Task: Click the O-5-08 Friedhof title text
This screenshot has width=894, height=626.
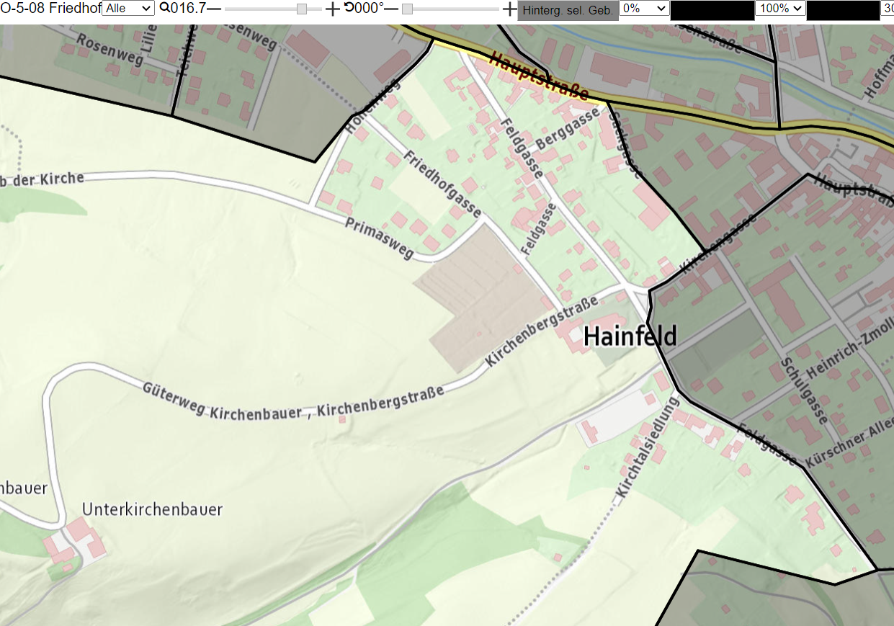Action: tap(50, 9)
